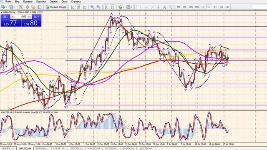Image resolution: width=267 pixels, height=150 pixels.
Task: Select the horizontal line drawing tool
Action: (x=146, y=7)
